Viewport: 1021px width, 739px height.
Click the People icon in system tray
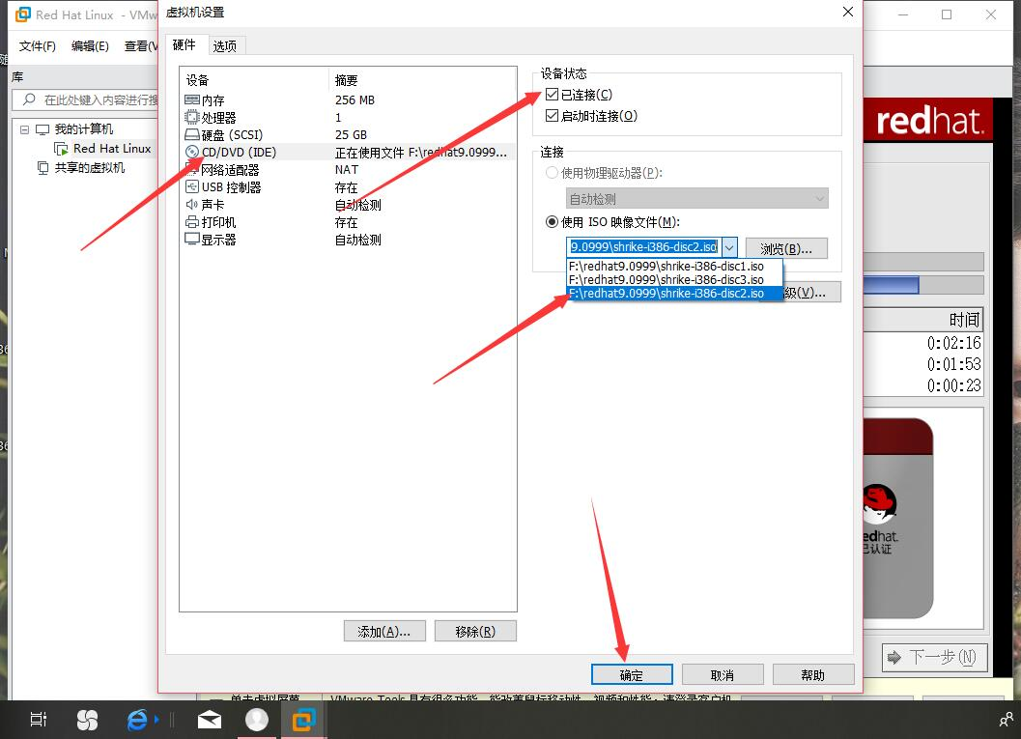click(x=1006, y=720)
